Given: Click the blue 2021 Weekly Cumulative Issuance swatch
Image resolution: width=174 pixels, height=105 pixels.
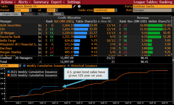Looking at the screenshot, I should point(8,71).
